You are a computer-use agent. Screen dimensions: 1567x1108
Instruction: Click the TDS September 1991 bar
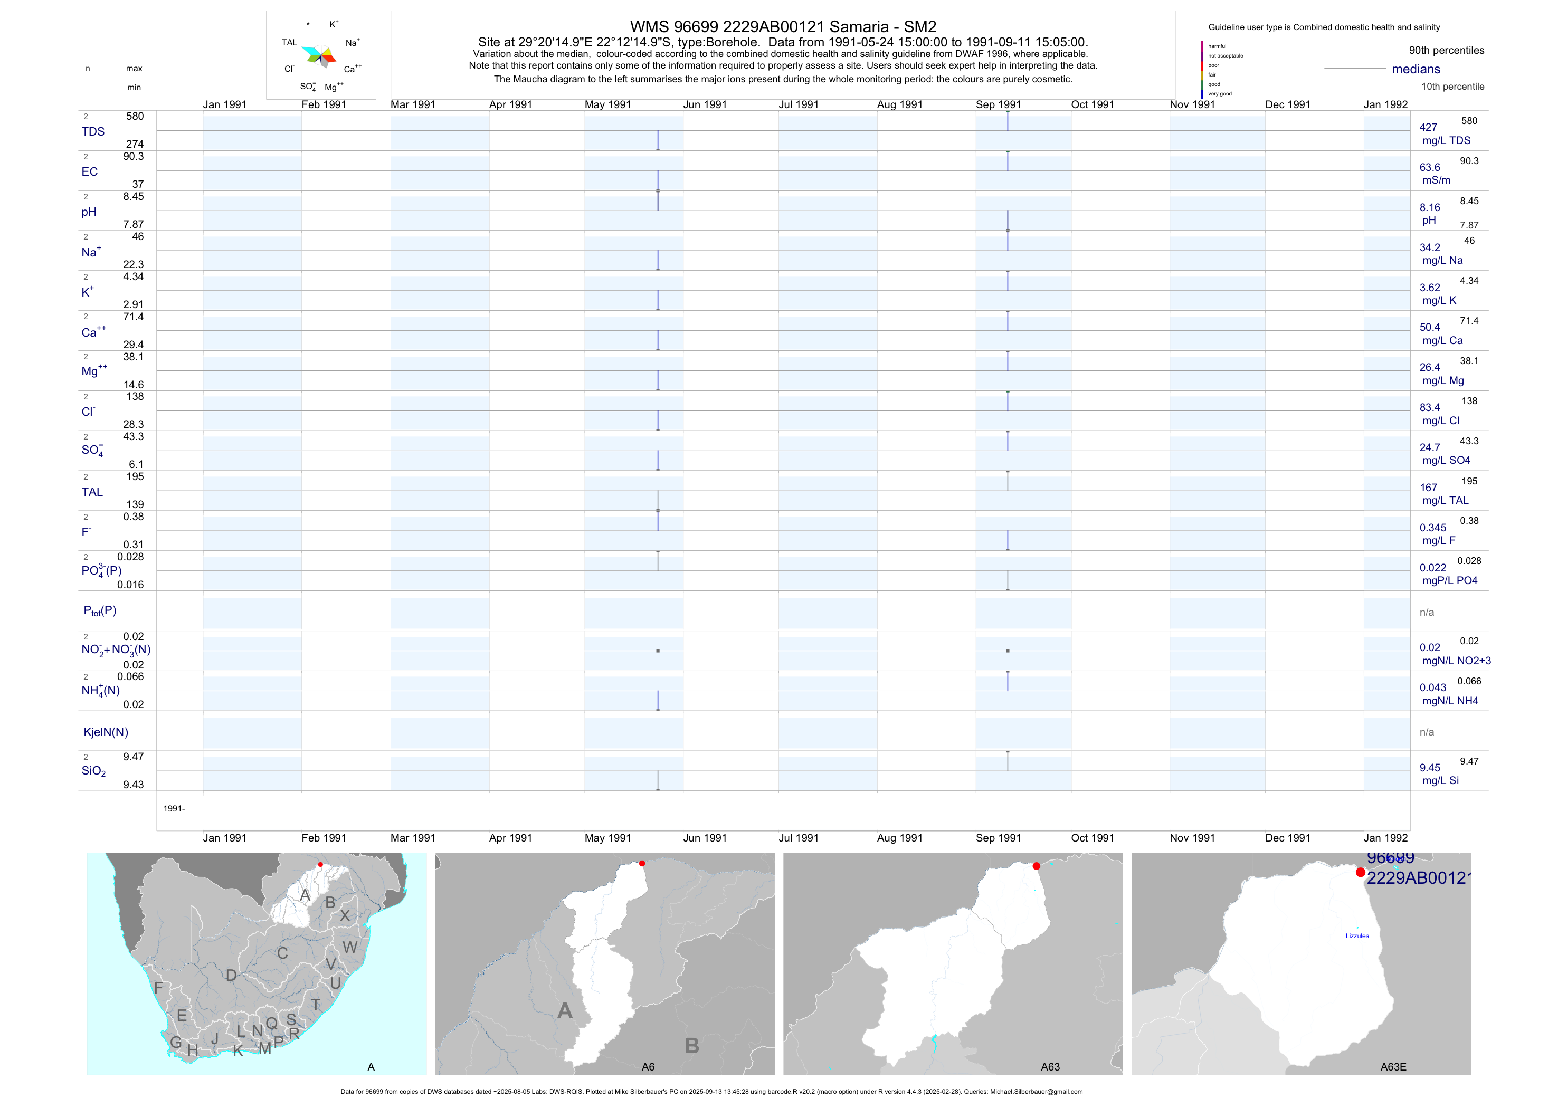click(1008, 121)
